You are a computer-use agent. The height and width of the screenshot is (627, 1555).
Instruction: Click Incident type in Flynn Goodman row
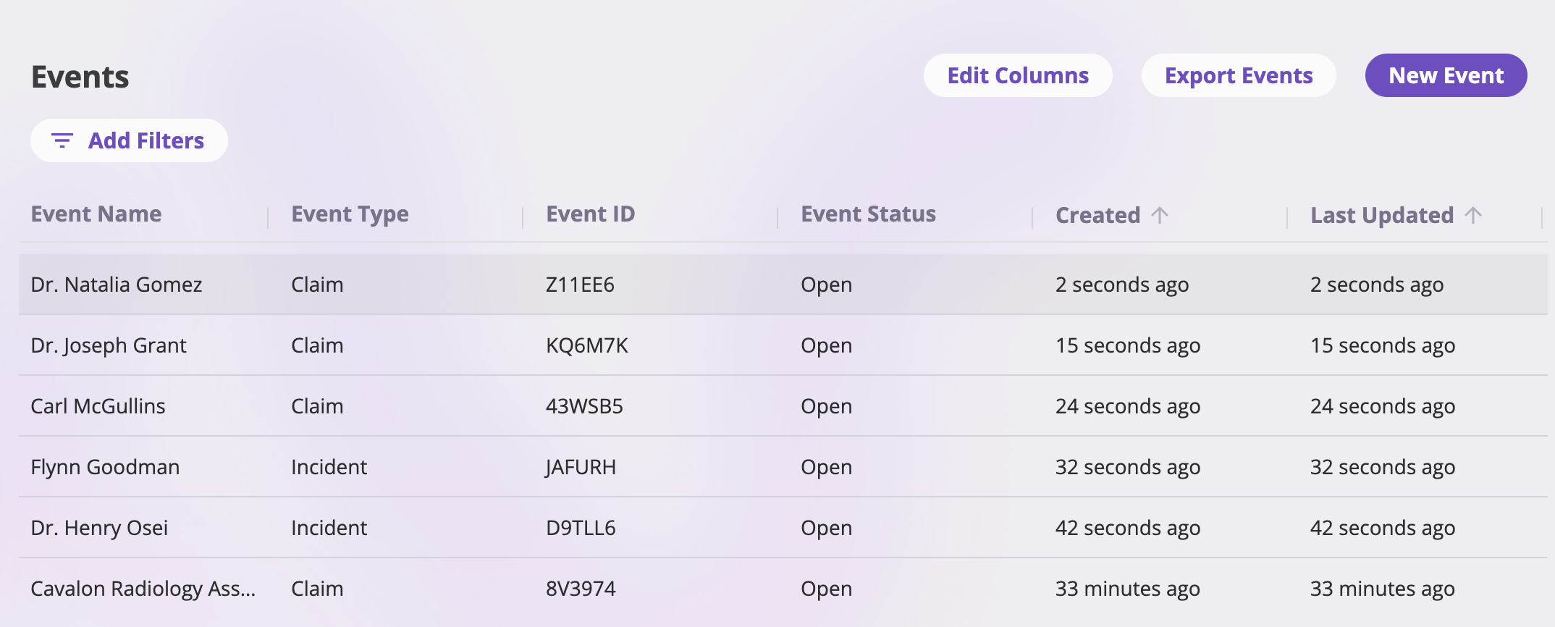click(x=329, y=467)
